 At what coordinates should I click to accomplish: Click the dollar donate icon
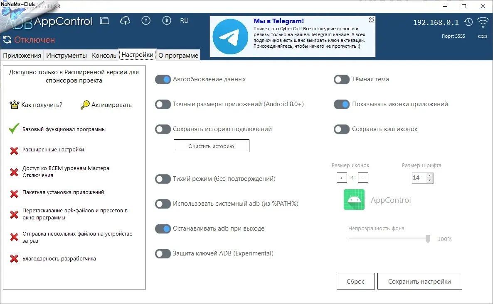tap(167, 21)
